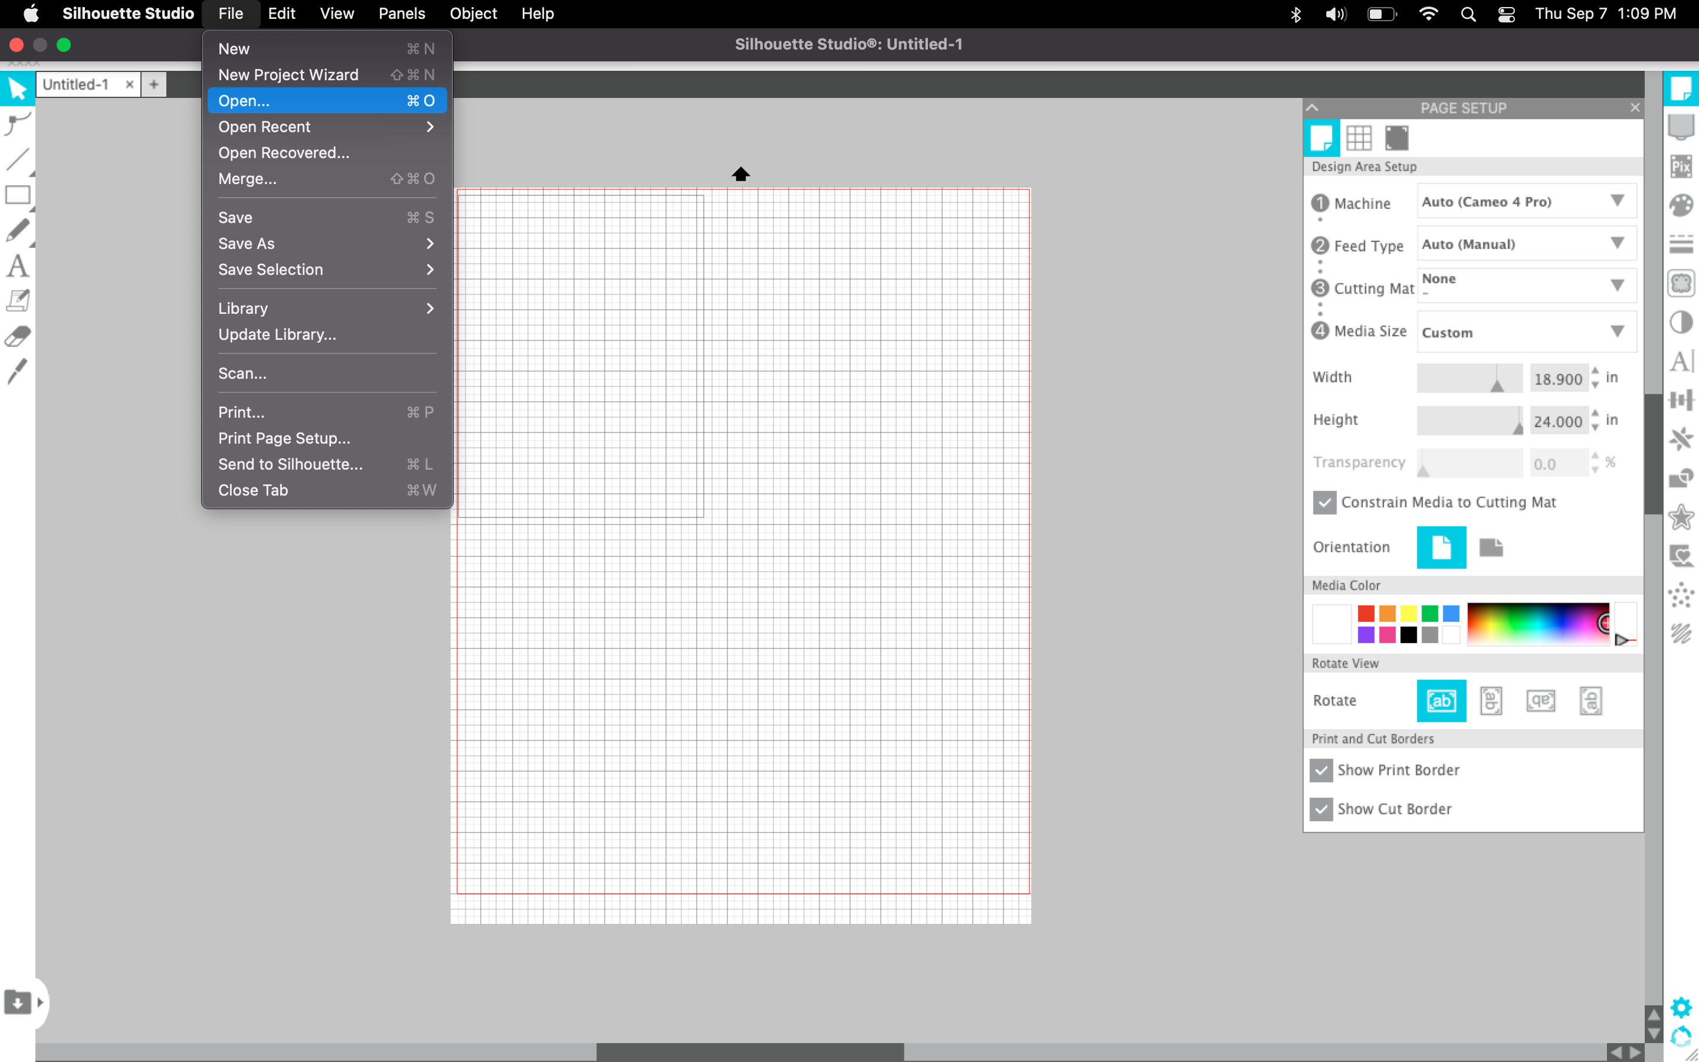Select landscape orientation for the page

(1492, 548)
